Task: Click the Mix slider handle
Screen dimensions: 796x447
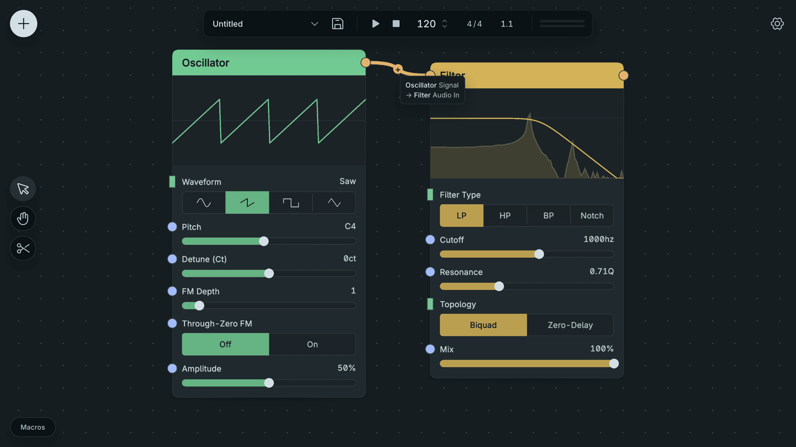Action: pos(614,363)
